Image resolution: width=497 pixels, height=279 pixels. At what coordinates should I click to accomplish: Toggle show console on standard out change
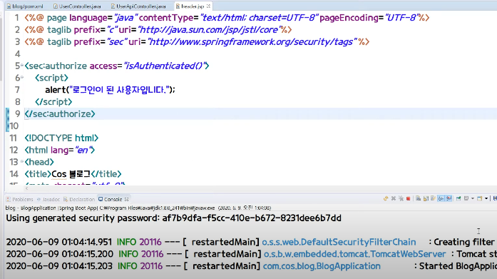coord(441,198)
